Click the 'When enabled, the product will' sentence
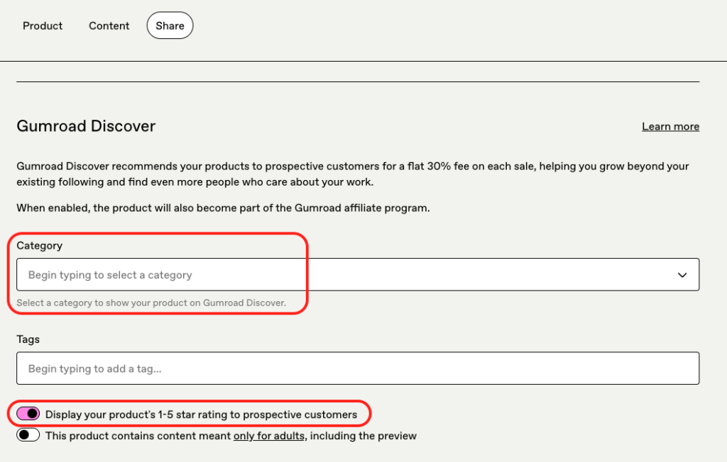 point(223,208)
